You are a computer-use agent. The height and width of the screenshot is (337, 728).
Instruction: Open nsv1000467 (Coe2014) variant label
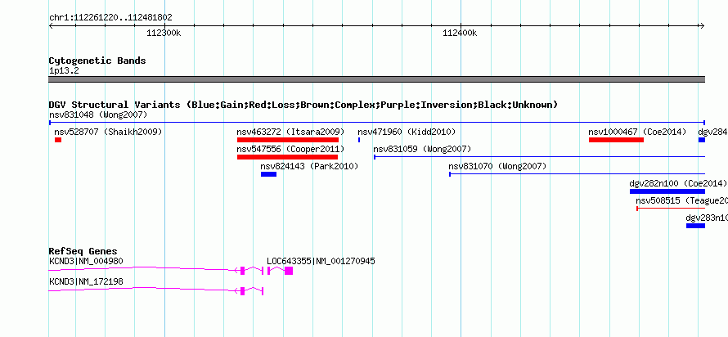pos(637,132)
